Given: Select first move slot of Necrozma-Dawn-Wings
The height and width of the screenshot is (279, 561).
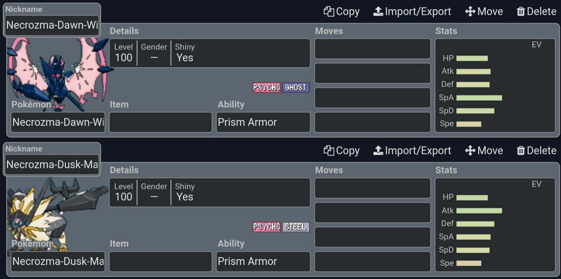Looking at the screenshot, I should coord(372,49).
